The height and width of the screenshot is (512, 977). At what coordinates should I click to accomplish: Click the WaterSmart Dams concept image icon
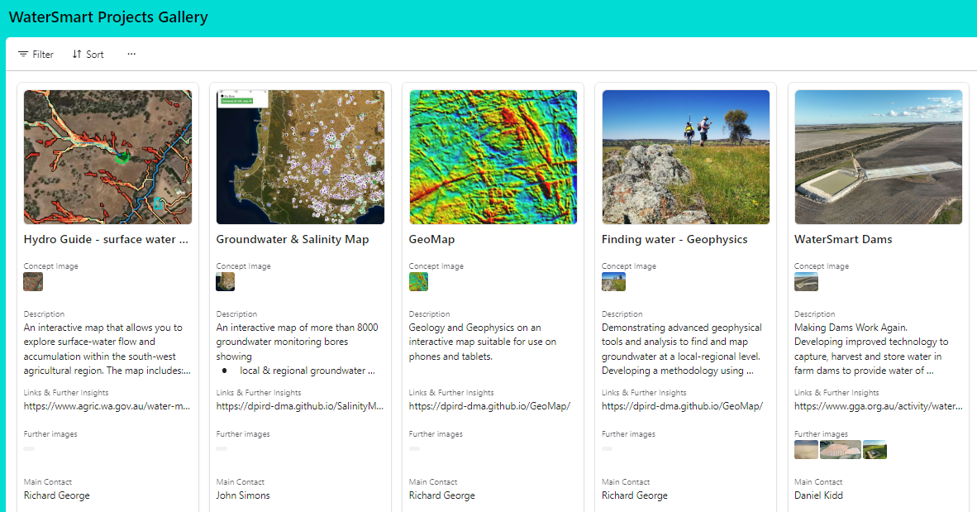pos(806,282)
